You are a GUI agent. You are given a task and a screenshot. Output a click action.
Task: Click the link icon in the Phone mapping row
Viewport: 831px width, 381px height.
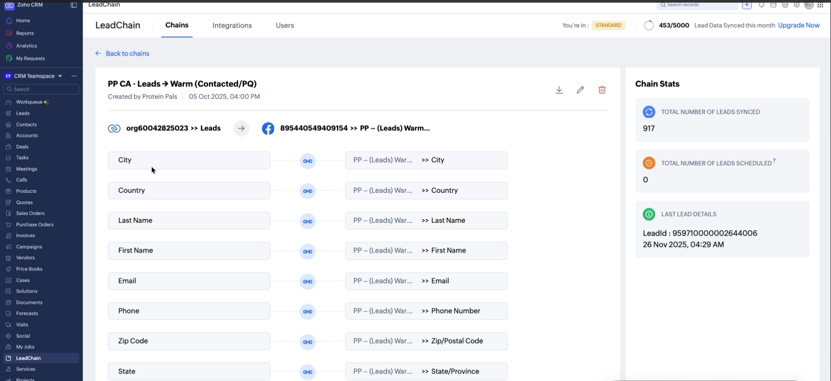(308, 311)
